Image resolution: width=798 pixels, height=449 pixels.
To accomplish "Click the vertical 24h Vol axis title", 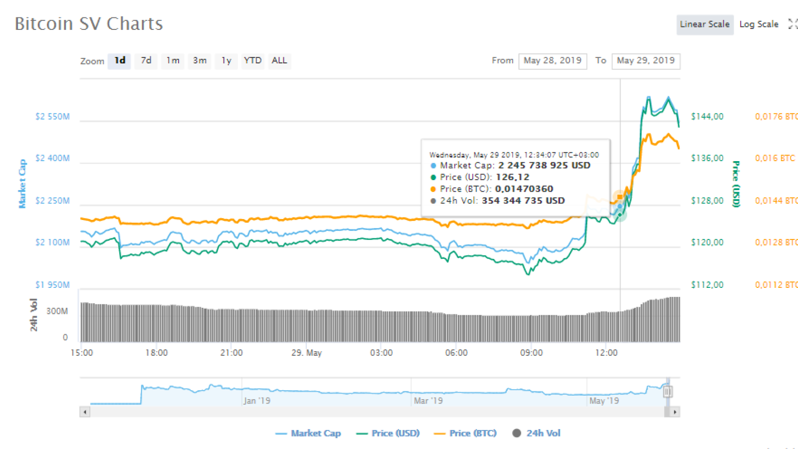I will [34, 315].
